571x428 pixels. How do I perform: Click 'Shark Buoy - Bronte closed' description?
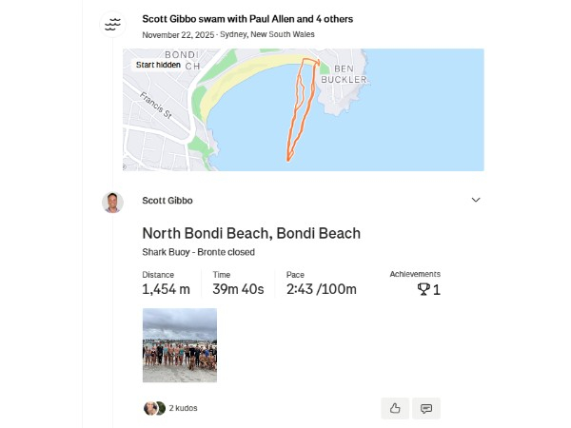click(200, 252)
